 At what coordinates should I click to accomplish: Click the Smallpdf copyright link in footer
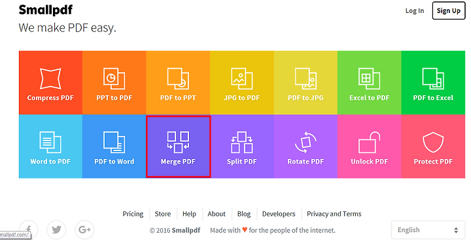click(186, 230)
